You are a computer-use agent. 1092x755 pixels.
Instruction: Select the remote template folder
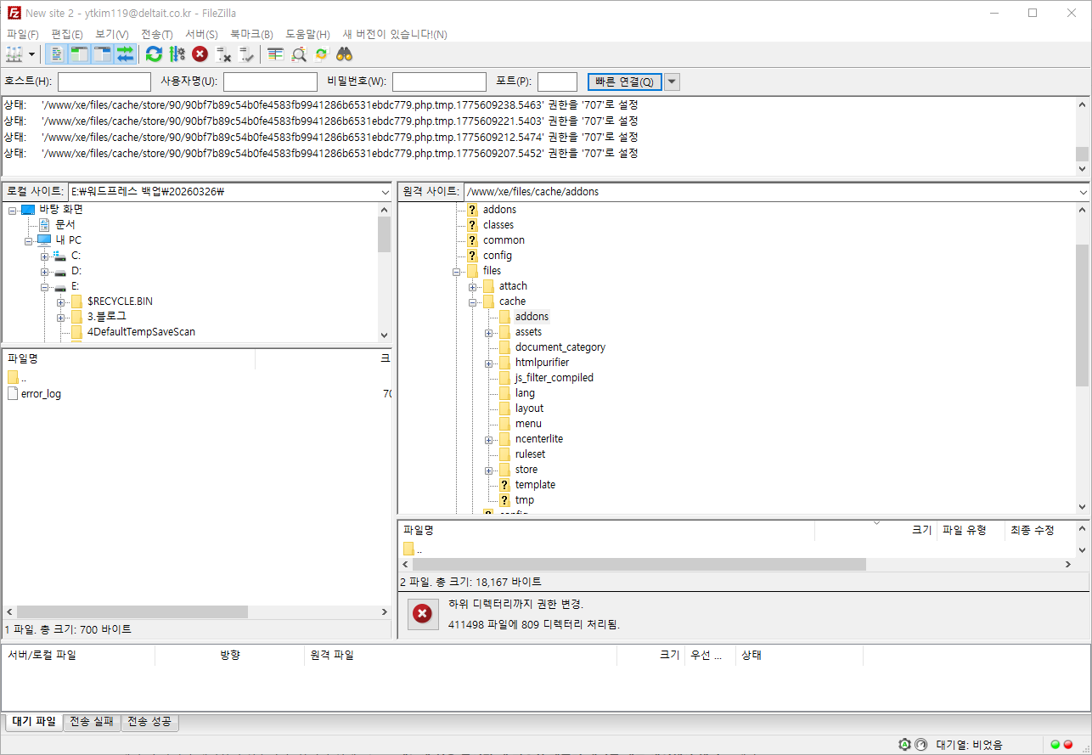click(x=535, y=485)
